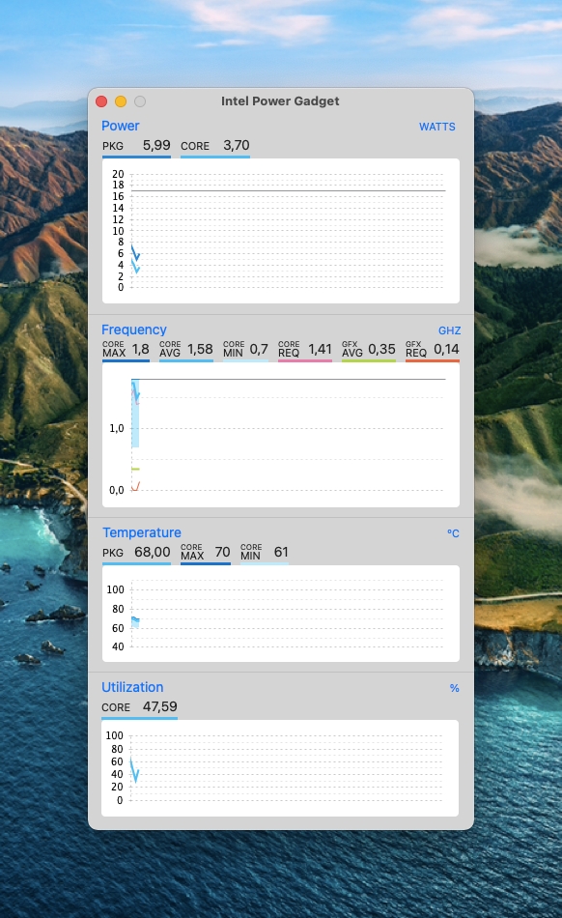562x918 pixels.
Task: Toggle the CORE MAX frequency legend
Action: [x=126, y=350]
